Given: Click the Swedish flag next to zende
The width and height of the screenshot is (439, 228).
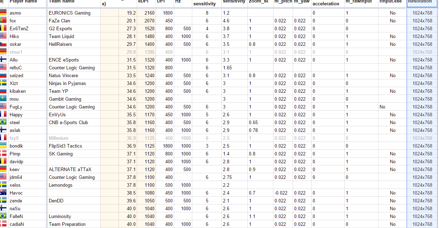Looking at the screenshot, I should [3, 201].
